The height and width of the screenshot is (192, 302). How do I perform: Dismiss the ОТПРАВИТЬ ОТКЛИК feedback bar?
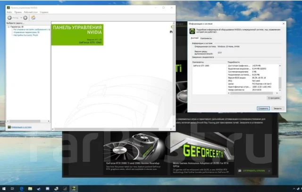coord(269,171)
